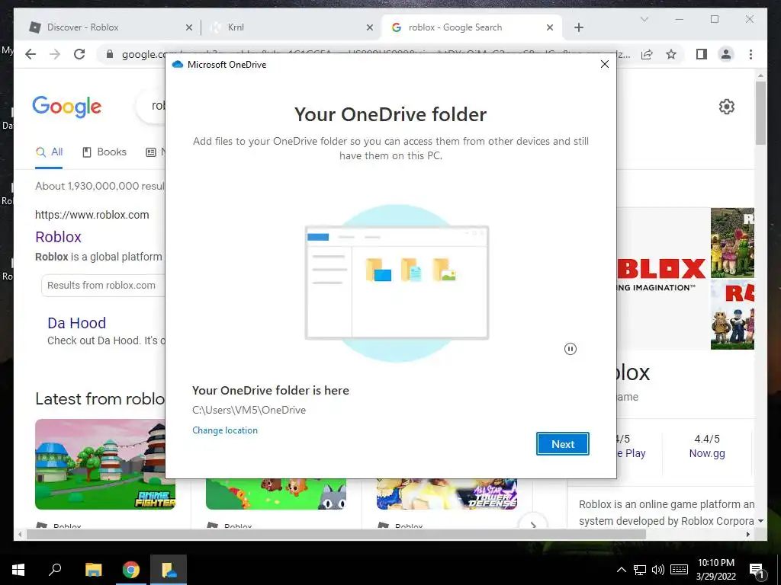Image resolution: width=781 pixels, height=585 pixels.
Task: Pause the OneDrive folder animation
Action: (x=570, y=349)
